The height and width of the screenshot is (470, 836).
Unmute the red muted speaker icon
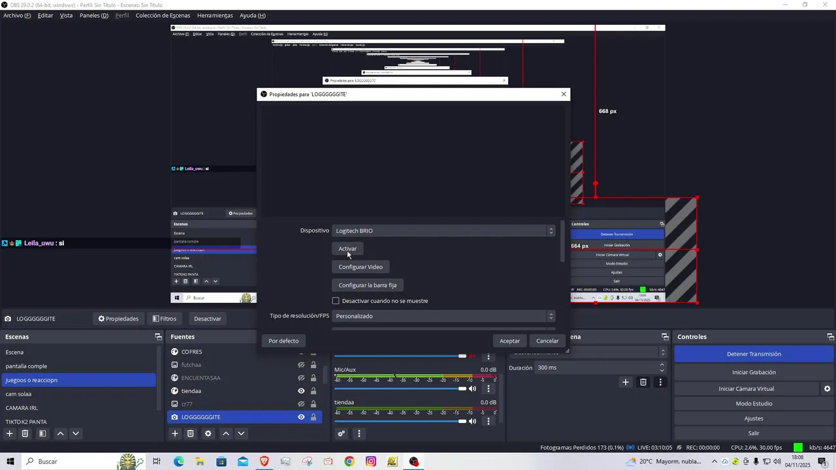pos(473,356)
